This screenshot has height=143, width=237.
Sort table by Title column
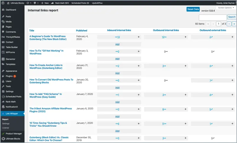[32, 31]
